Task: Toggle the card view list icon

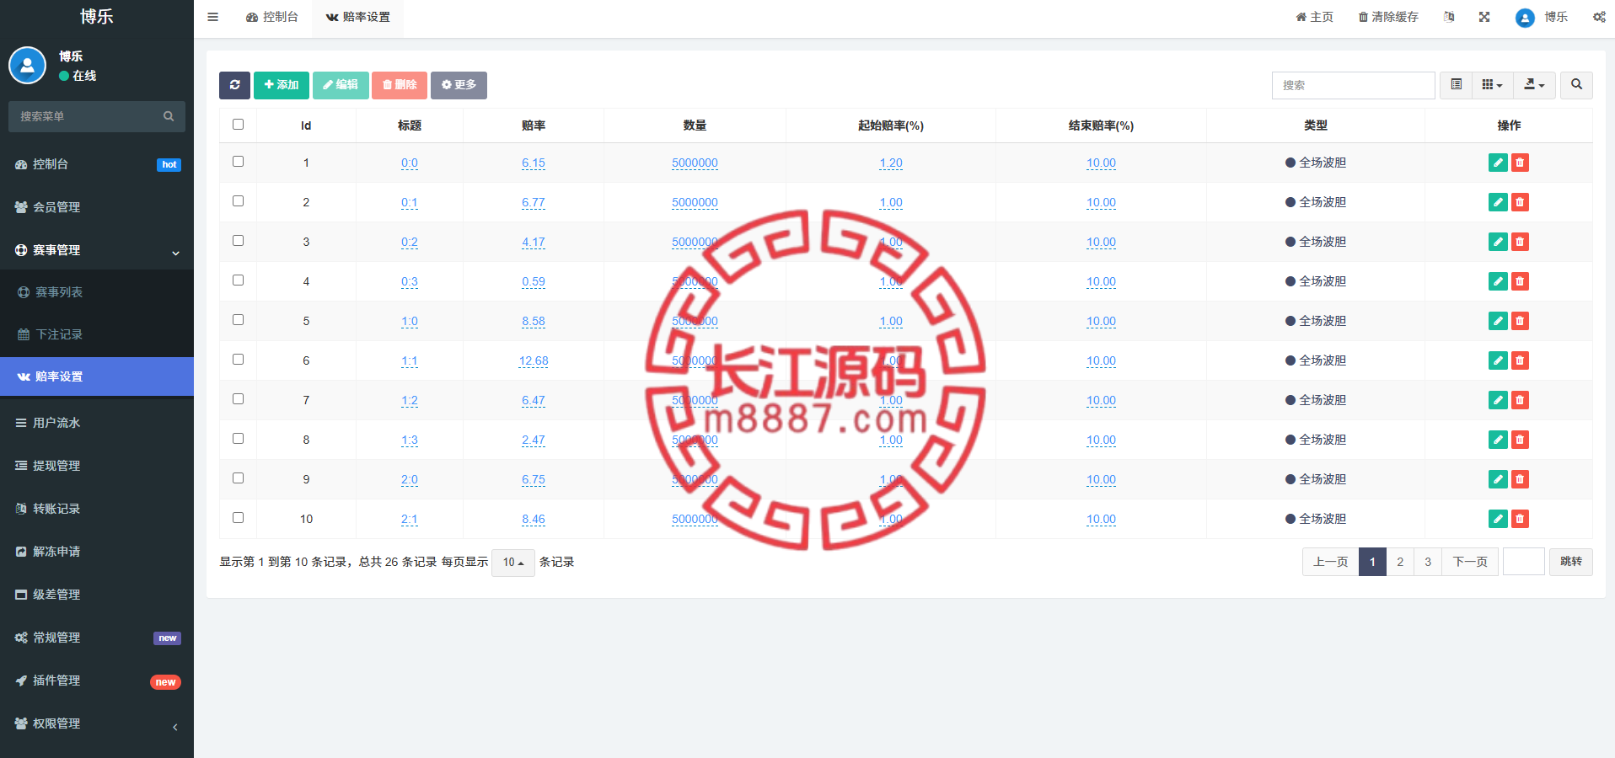Action: click(x=1456, y=85)
